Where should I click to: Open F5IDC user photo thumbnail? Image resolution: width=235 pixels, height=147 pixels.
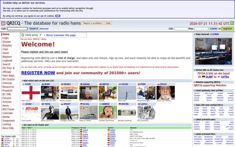pyautogui.click(x=146, y=93)
